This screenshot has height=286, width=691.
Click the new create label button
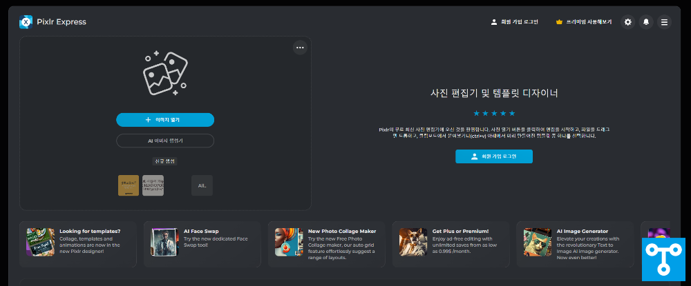(x=165, y=161)
